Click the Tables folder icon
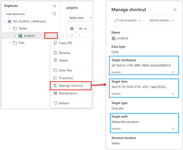The height and width of the screenshot is (150, 183). coord(15,28)
